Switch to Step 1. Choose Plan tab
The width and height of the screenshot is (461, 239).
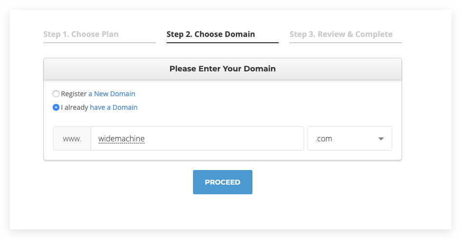(x=81, y=34)
